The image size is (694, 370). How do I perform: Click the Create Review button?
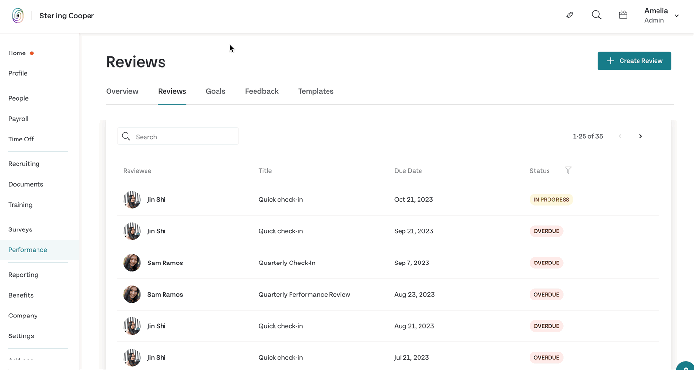coord(634,61)
